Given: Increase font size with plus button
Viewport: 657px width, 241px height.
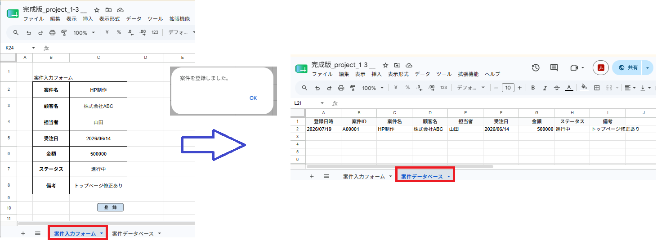Looking at the screenshot, I should (x=520, y=88).
